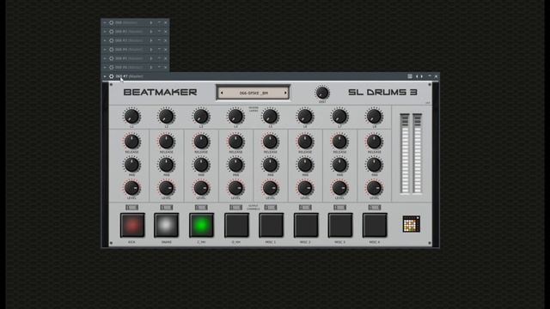
Task: Trigger the MISC 4 pad
Action: [375, 225]
